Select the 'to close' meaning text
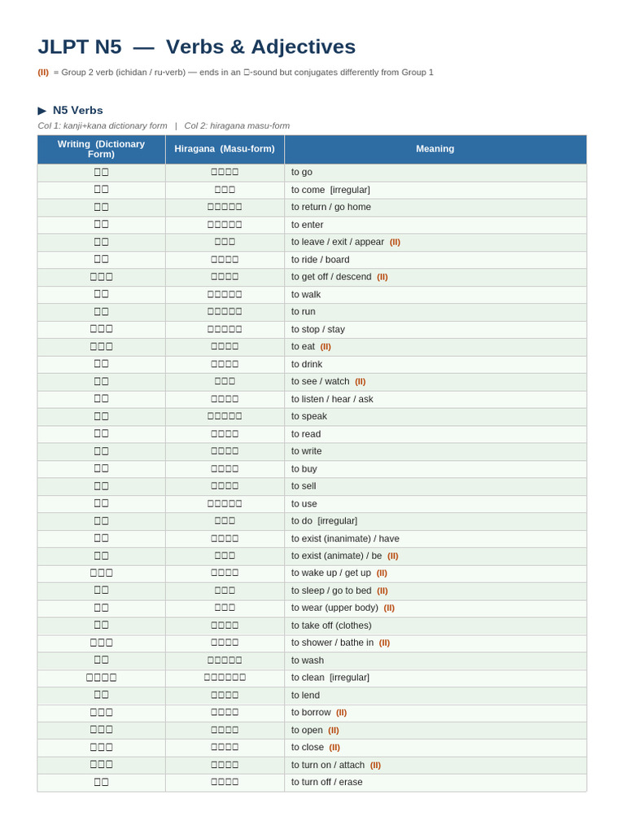 (x=307, y=748)
